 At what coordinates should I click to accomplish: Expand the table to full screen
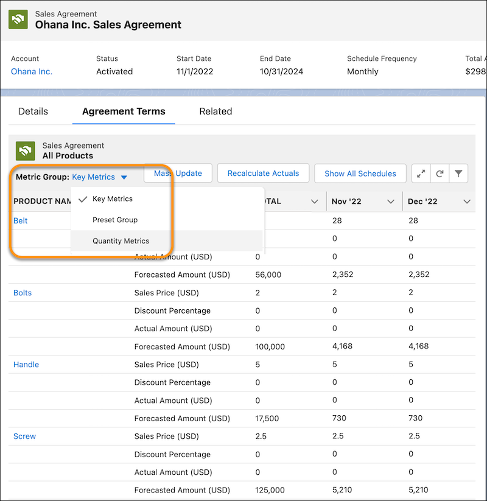[421, 173]
